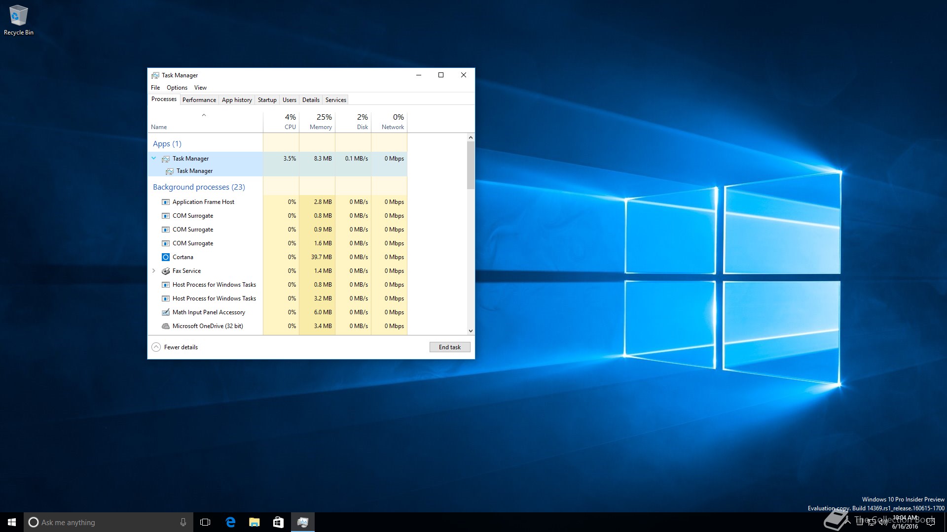Open the Windows Store from the taskbar

(278, 522)
